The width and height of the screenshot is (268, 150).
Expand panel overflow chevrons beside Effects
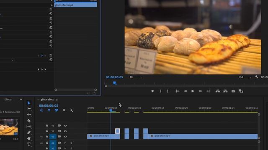point(21,99)
